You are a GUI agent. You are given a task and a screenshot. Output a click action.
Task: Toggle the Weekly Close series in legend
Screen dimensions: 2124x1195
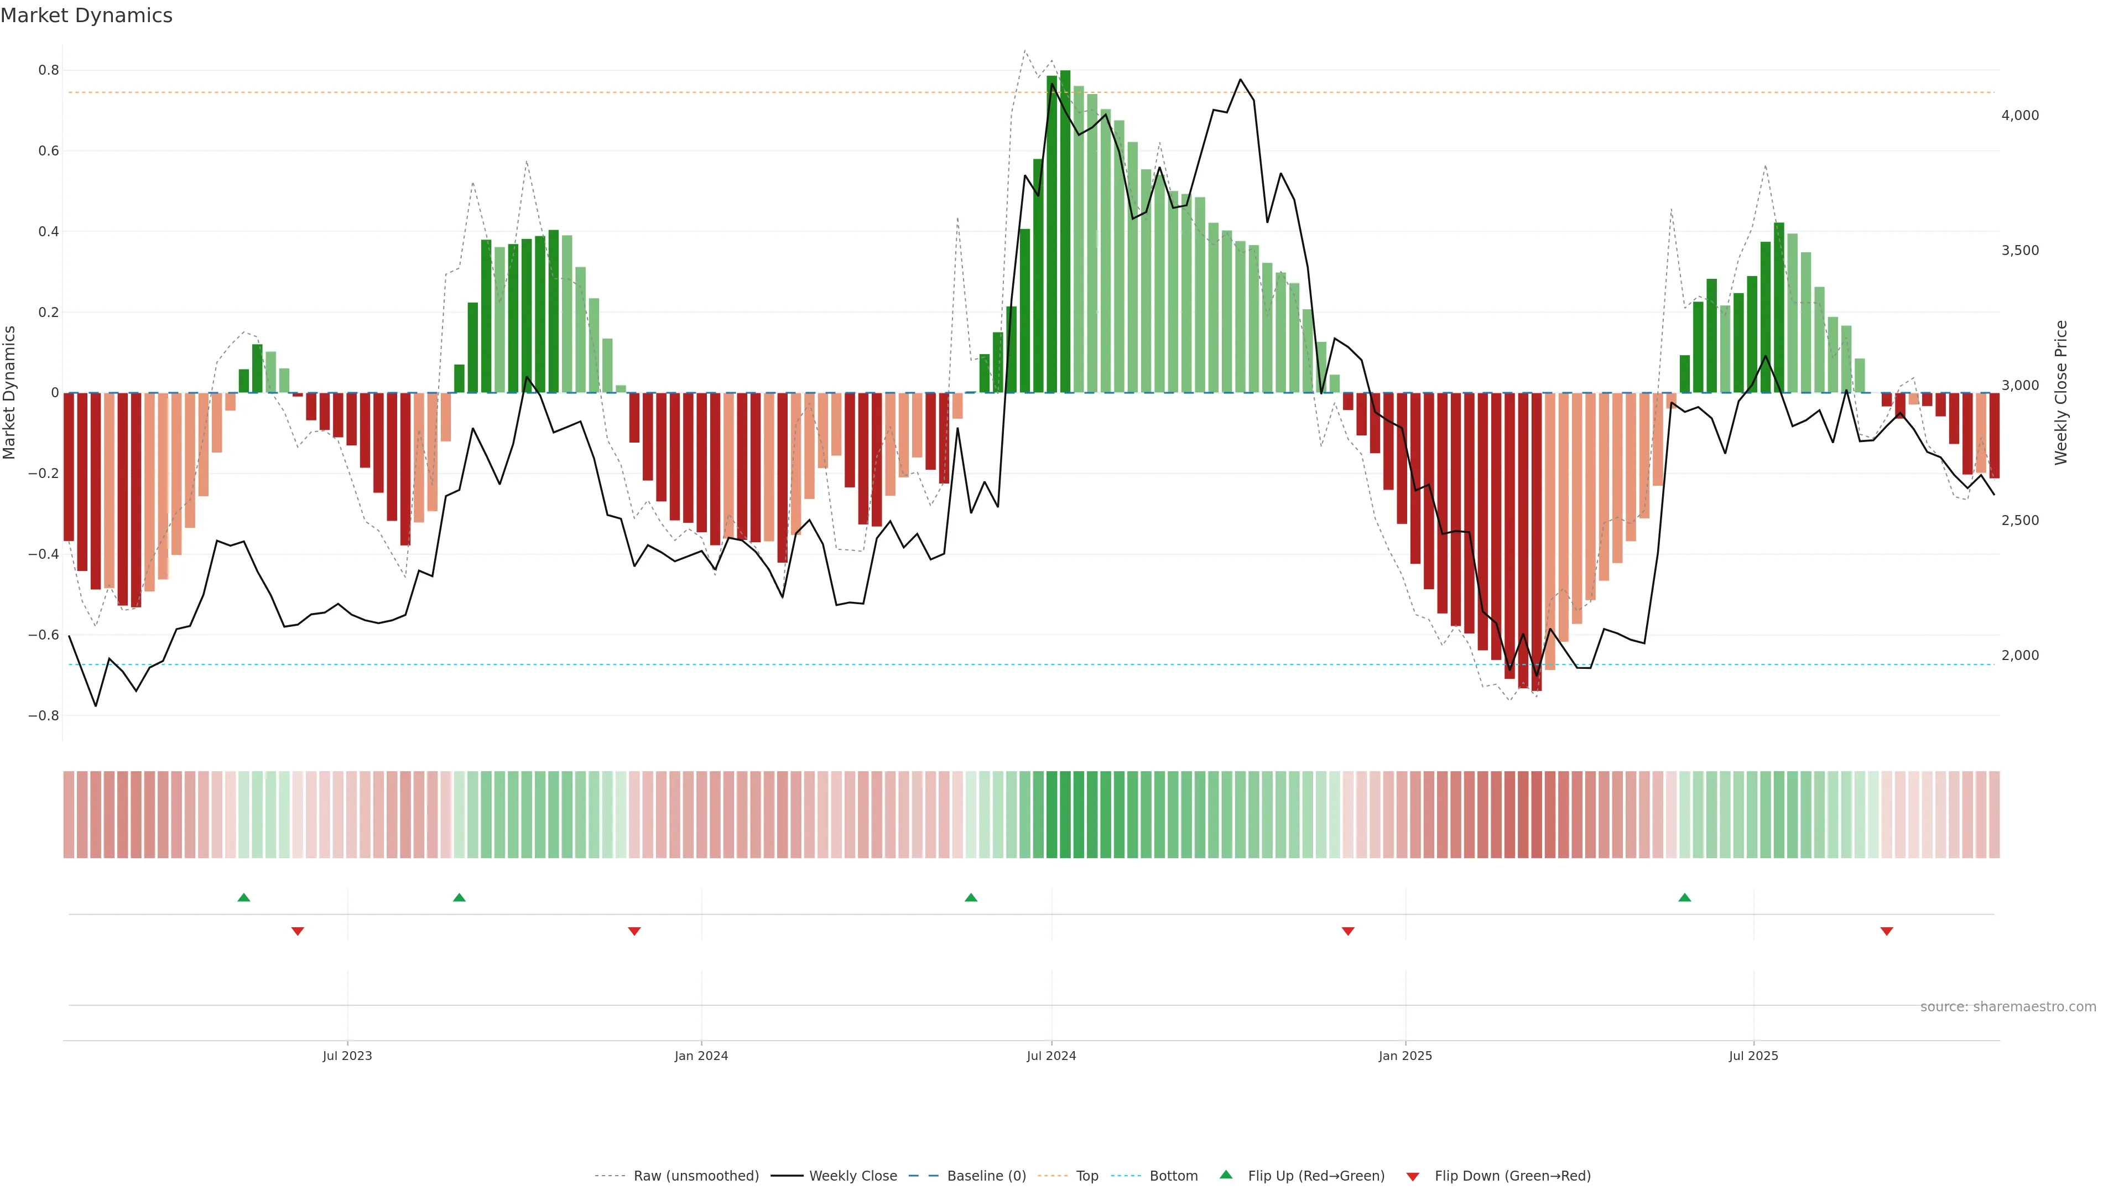[852, 1176]
